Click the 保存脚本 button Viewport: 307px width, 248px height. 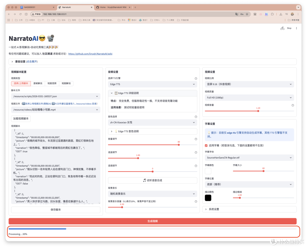point(56,210)
